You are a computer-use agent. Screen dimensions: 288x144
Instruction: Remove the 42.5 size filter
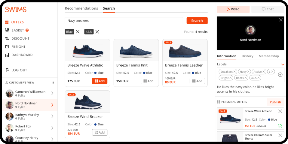pyautogui.click(x=97, y=32)
